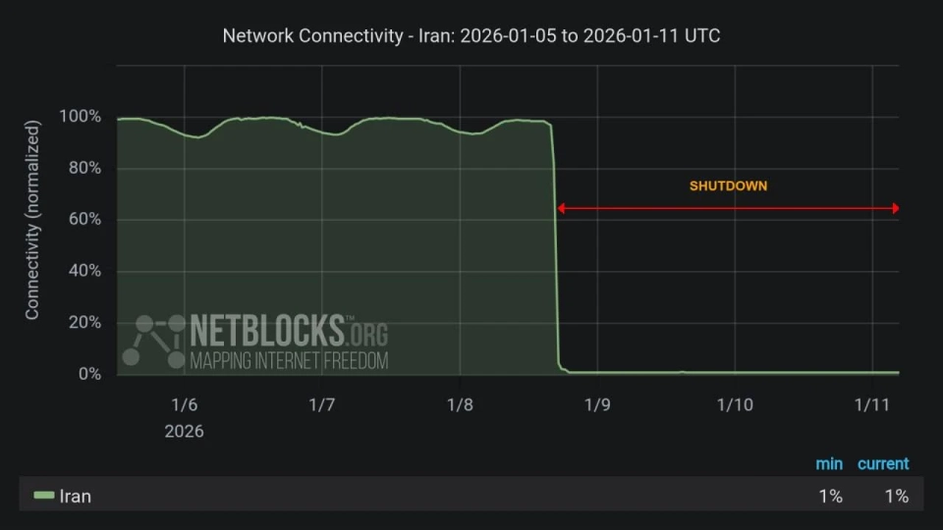Click the right arrowhead of the shutdown marker
The height and width of the screenshot is (530, 943).
[x=895, y=208]
